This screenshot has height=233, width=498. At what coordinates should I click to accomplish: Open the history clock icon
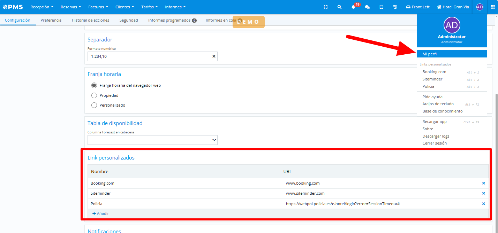395,7
